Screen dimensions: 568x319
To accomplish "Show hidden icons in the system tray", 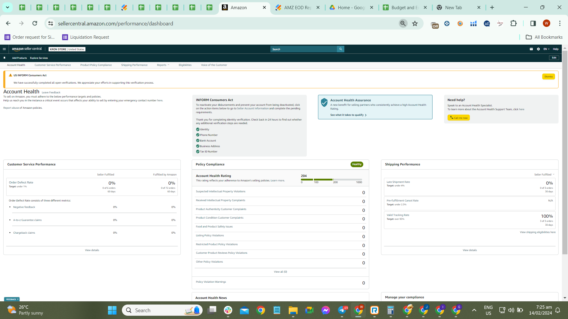I will click(474, 310).
